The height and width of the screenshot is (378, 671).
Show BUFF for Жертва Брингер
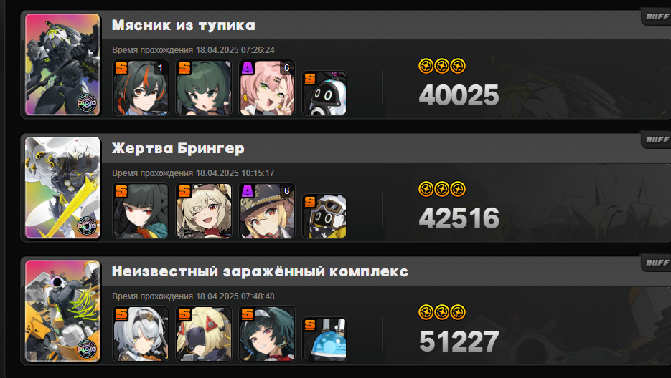[x=657, y=140]
